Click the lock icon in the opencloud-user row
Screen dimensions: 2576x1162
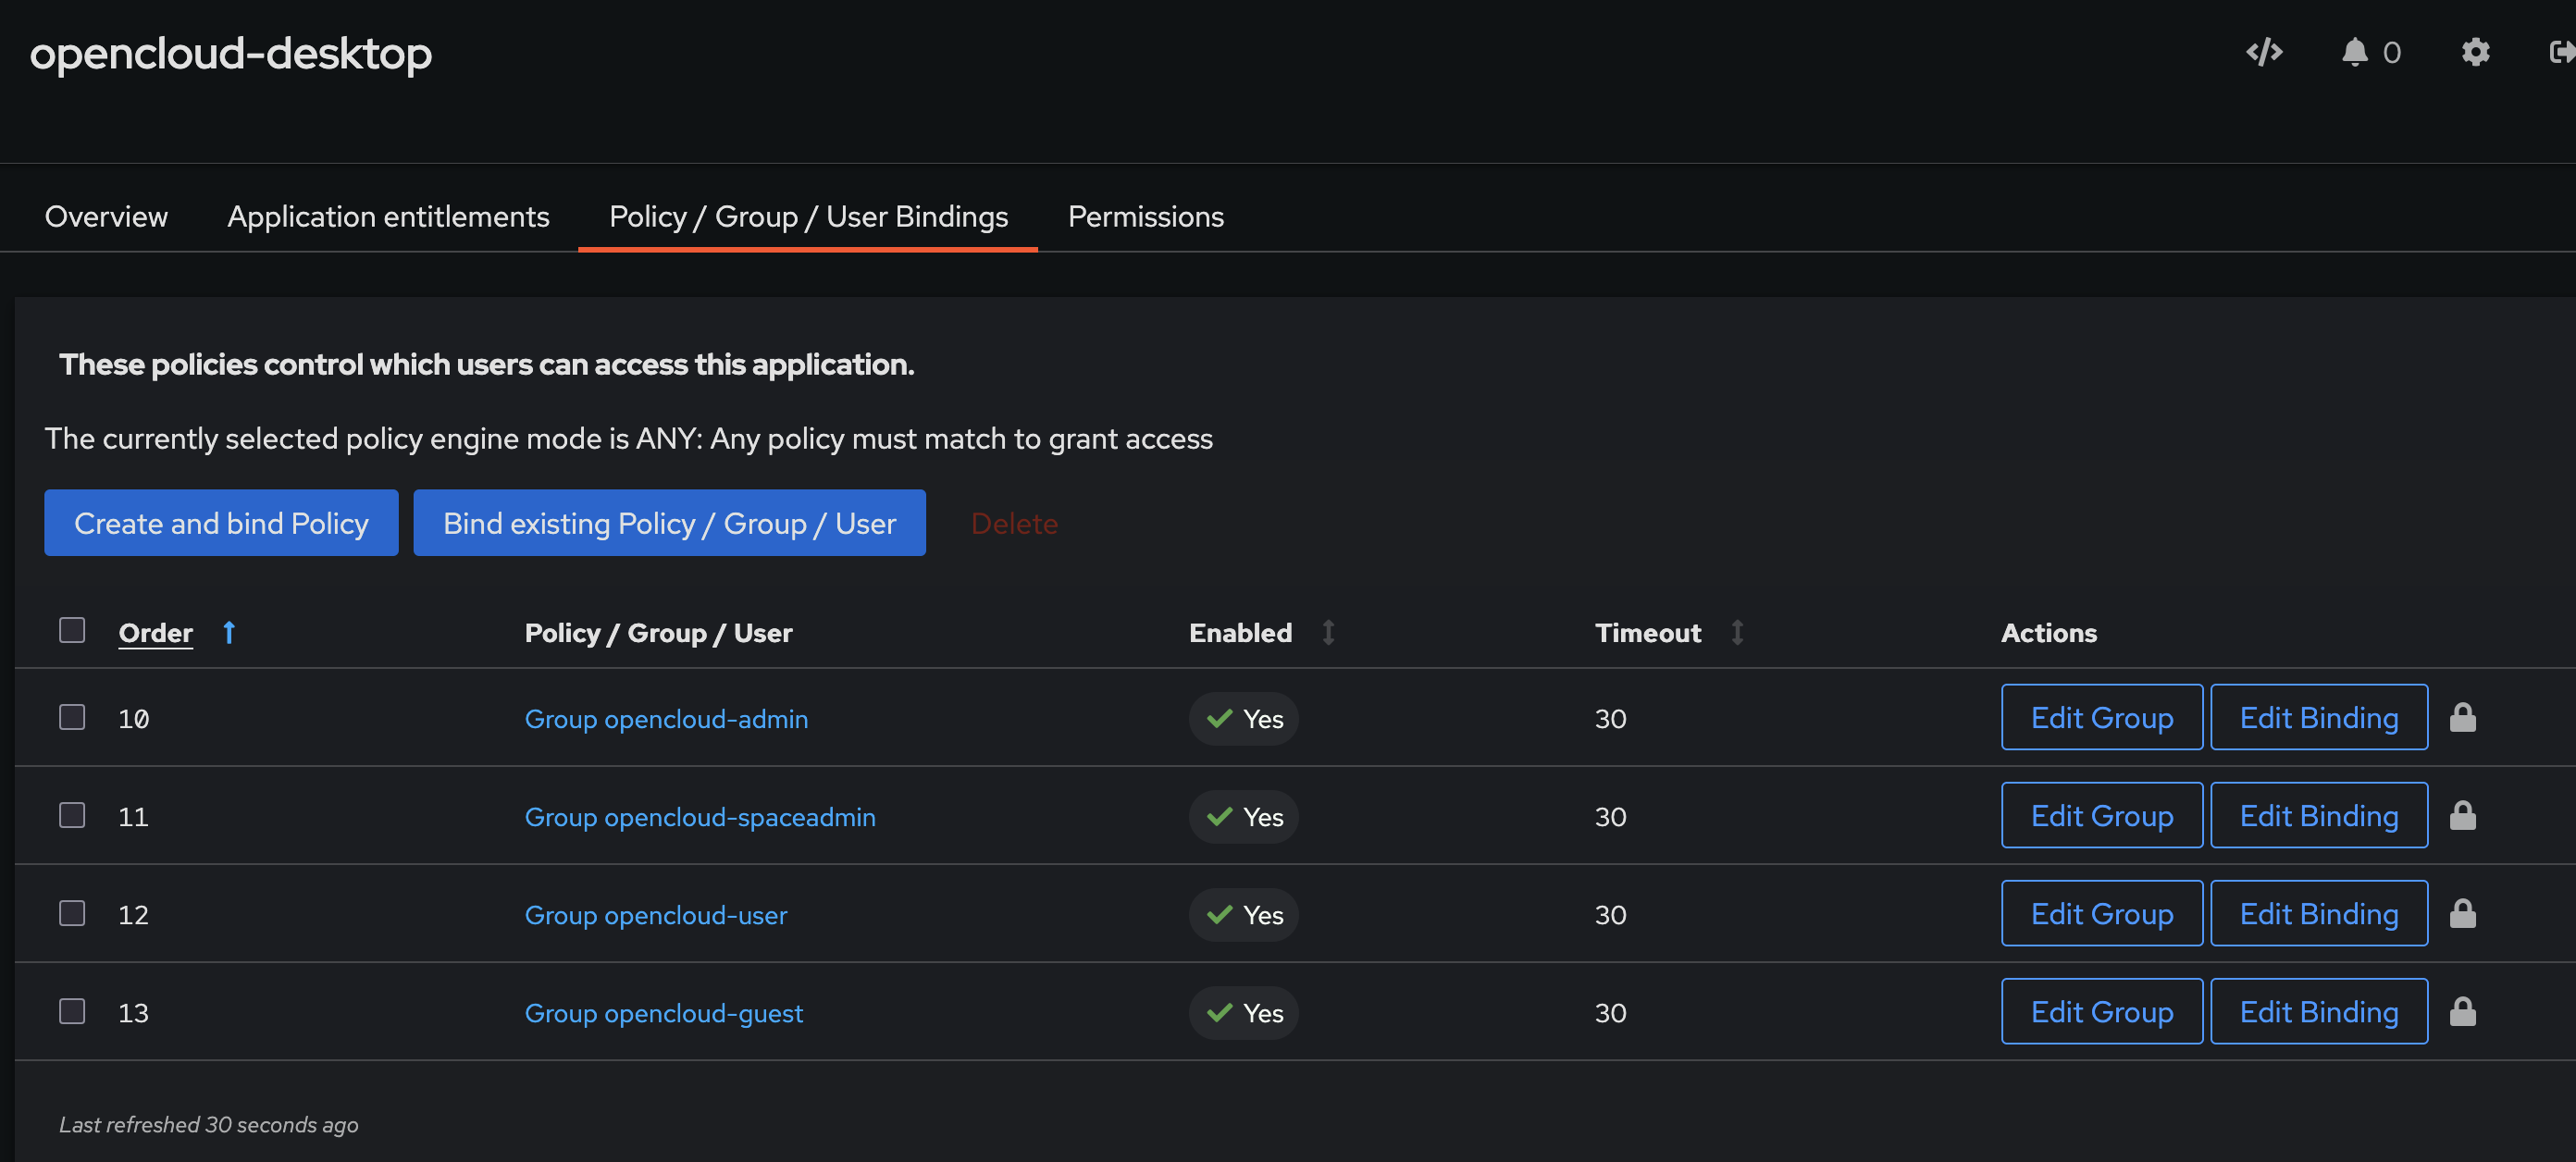point(2462,913)
